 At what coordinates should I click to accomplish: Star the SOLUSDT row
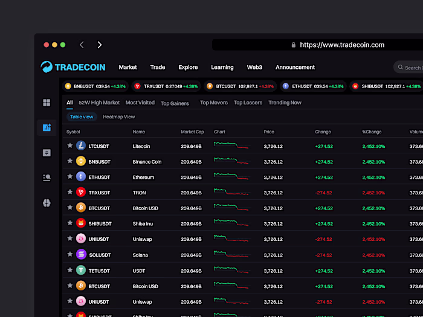70,254
